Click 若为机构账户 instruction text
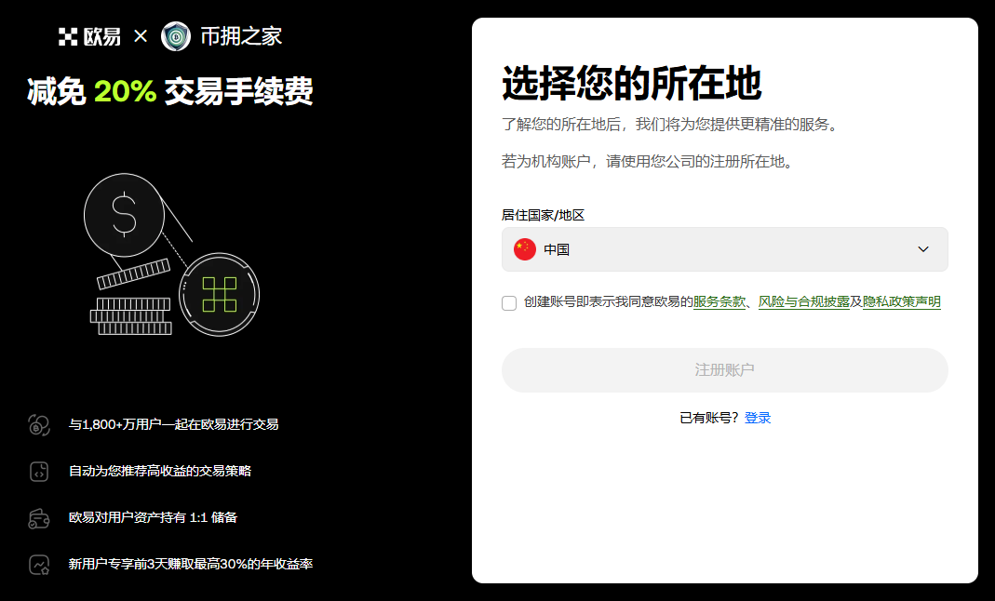The image size is (995, 601). (x=649, y=162)
